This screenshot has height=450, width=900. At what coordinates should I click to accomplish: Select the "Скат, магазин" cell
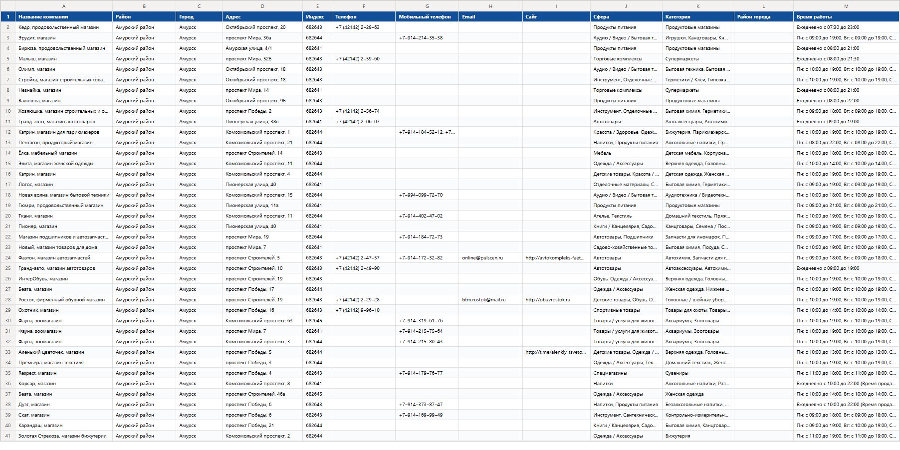coord(64,415)
